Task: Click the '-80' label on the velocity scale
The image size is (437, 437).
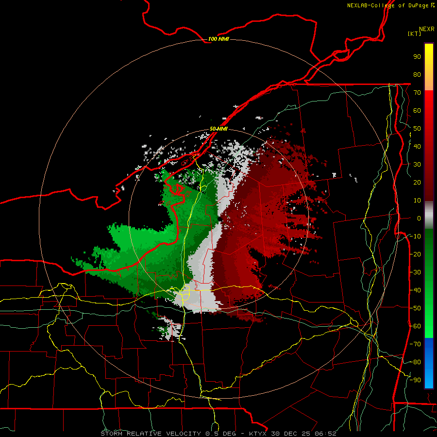Action: 415,362
